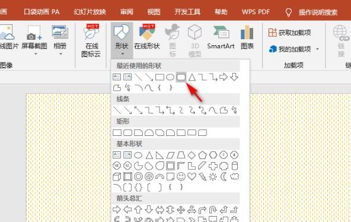
Task: Select the freeform shape in recent shapes
Action: tap(117, 88)
